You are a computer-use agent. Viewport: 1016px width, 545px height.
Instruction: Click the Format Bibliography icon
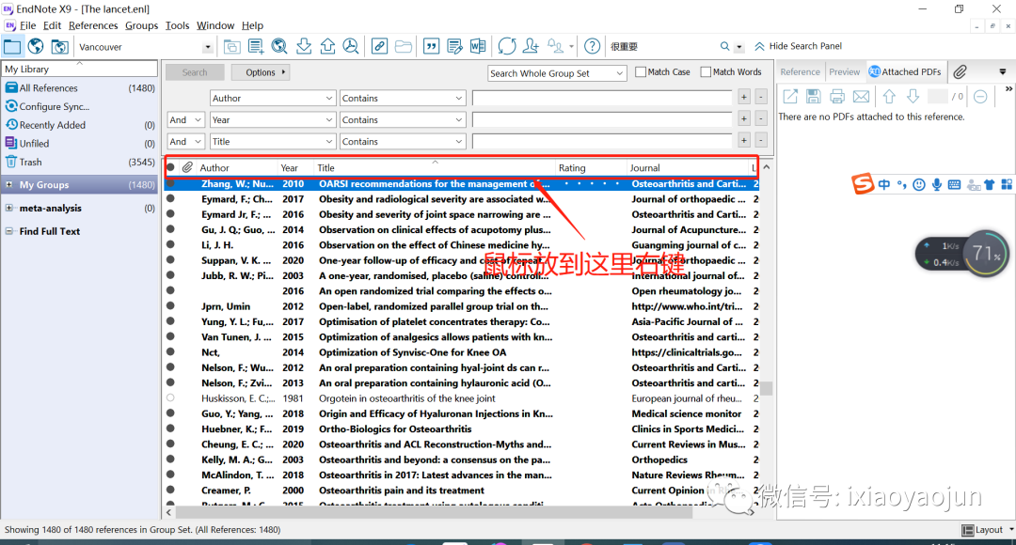coord(455,47)
